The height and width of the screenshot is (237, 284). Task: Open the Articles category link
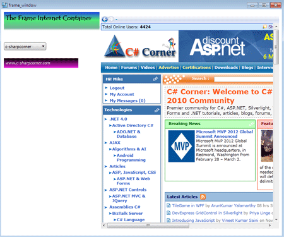click(117, 166)
